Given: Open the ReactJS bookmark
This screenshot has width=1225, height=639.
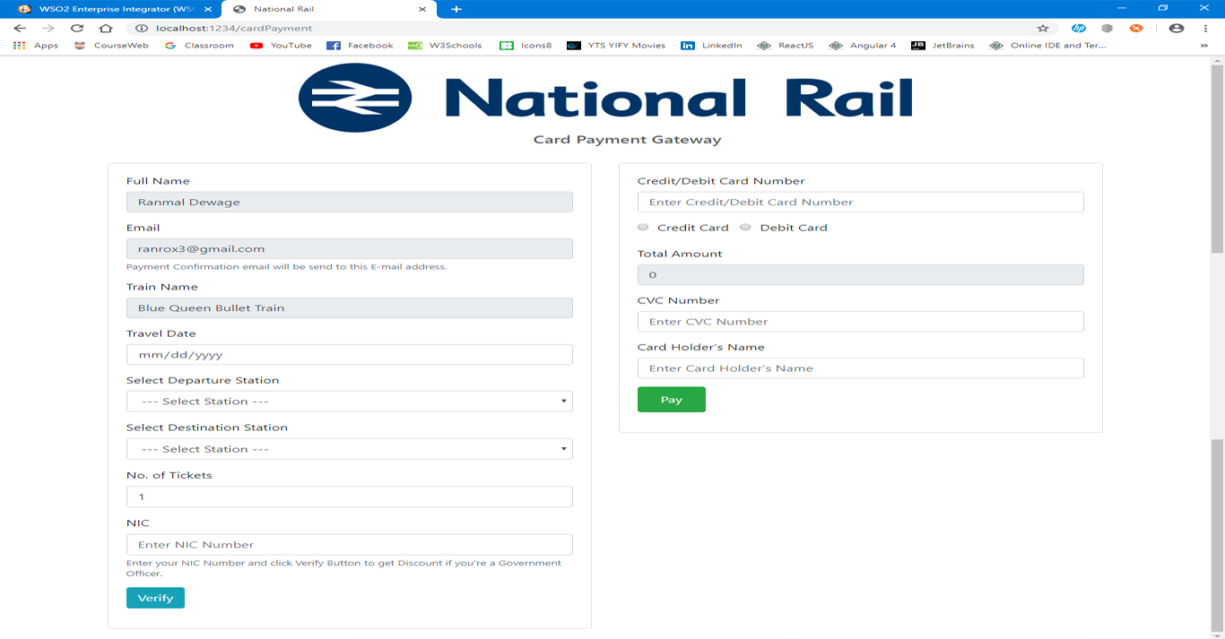Looking at the screenshot, I should click(785, 46).
